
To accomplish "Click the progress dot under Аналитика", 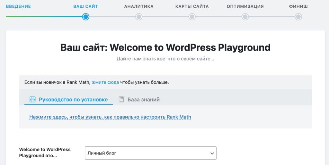I will [x=139, y=17].
